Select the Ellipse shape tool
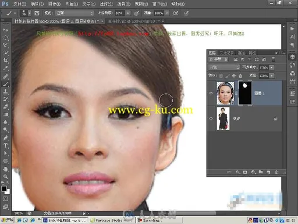 [x=5, y=161]
